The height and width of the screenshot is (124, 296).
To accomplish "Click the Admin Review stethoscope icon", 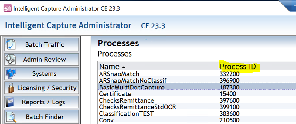I will (10, 60).
